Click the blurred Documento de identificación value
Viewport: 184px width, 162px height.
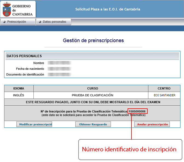(x=60, y=74)
